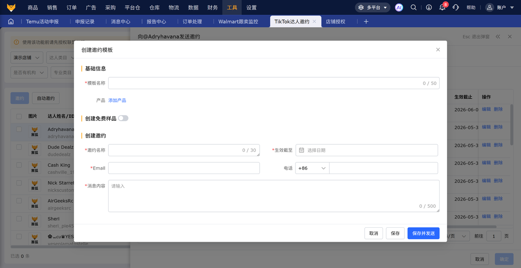The image size is (521, 268).
Task: Select the Nick Starrett row checkbox
Action: point(19,183)
